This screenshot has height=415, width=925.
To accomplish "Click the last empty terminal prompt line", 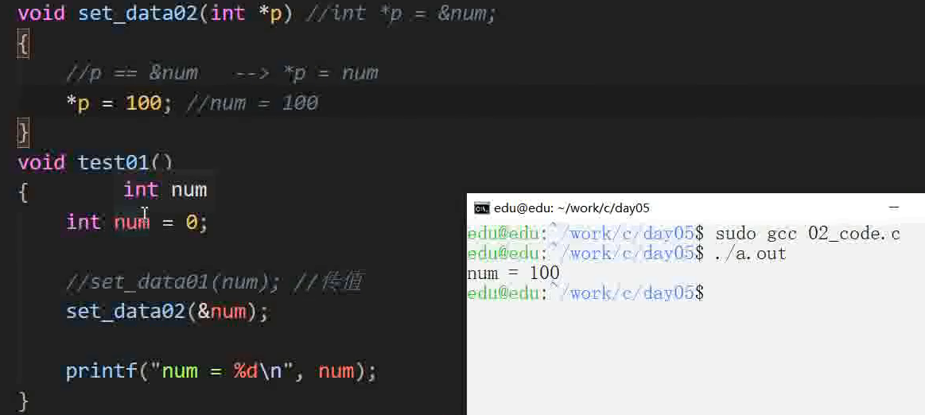I will pos(585,293).
